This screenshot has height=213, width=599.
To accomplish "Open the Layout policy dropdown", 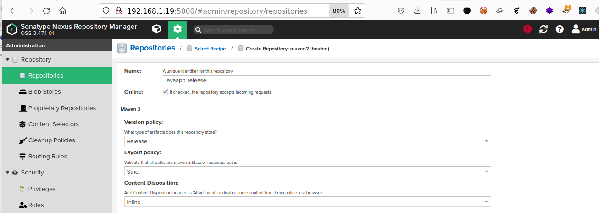I will [308, 171].
